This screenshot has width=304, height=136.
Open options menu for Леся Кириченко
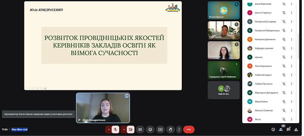tap(292, 66)
